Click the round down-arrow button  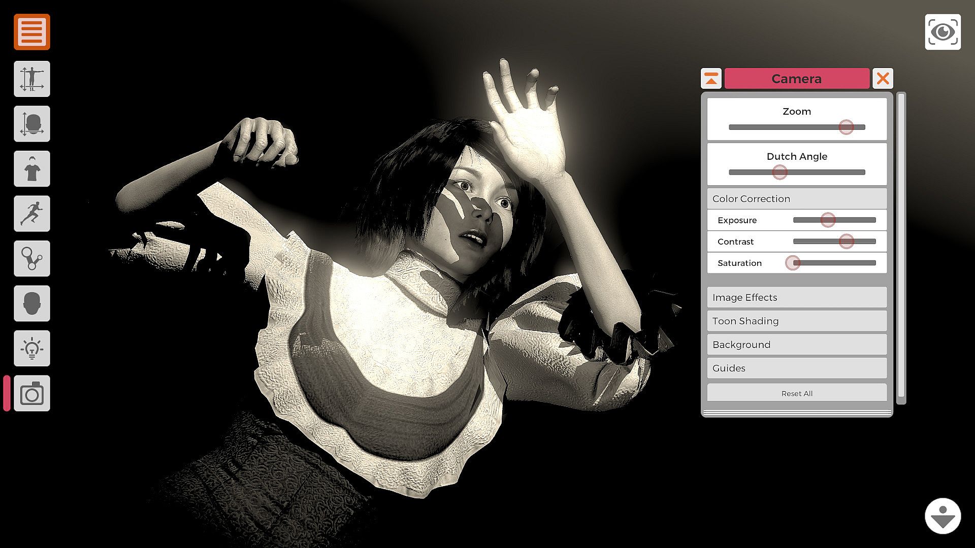pos(942,516)
